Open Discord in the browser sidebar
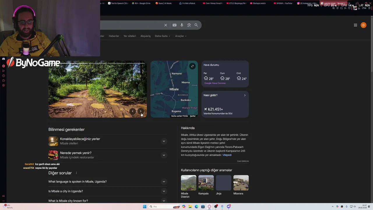 point(3,59)
